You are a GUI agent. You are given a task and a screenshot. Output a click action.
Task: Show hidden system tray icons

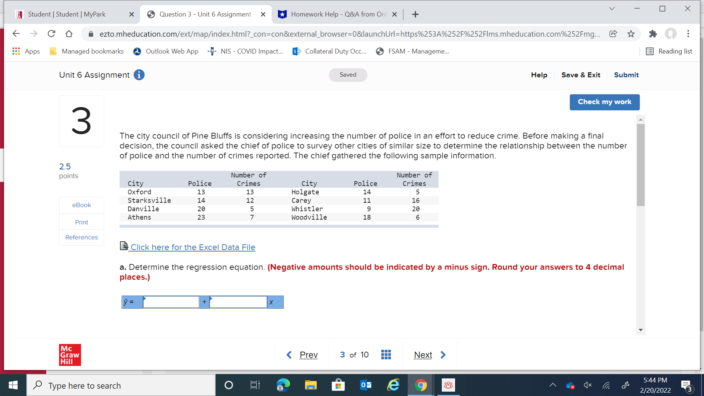[x=553, y=385]
